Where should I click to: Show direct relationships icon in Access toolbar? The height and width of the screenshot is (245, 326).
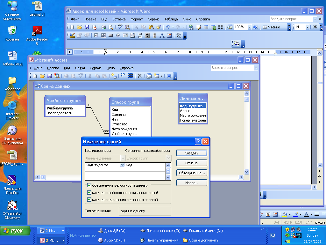(x=123, y=76)
